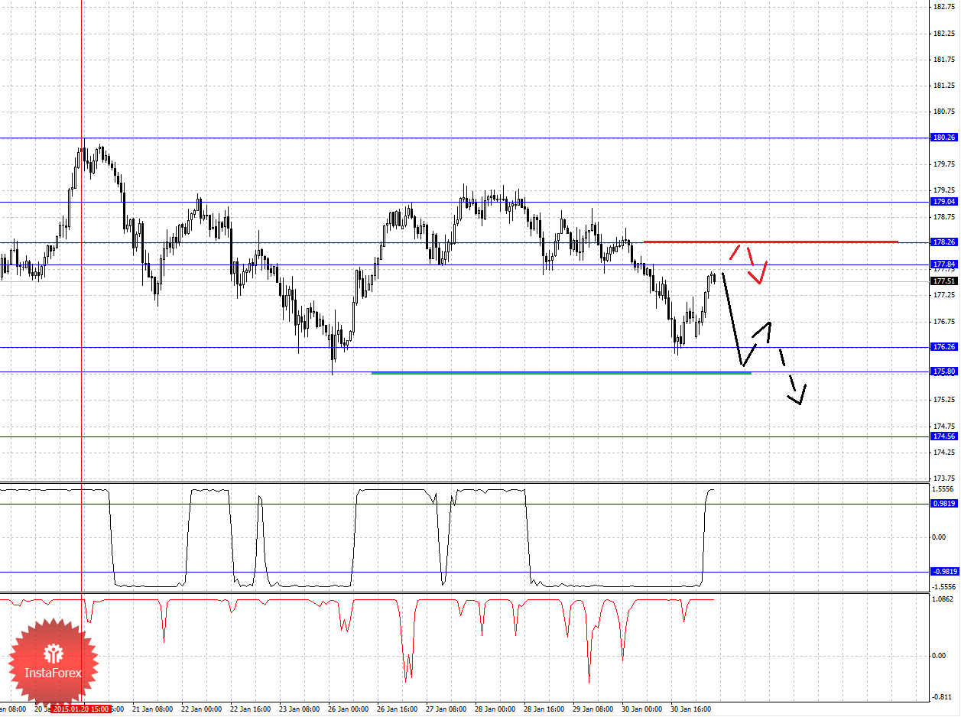
Task: Select the -0.9819 oscillator level label
Action: (944, 572)
